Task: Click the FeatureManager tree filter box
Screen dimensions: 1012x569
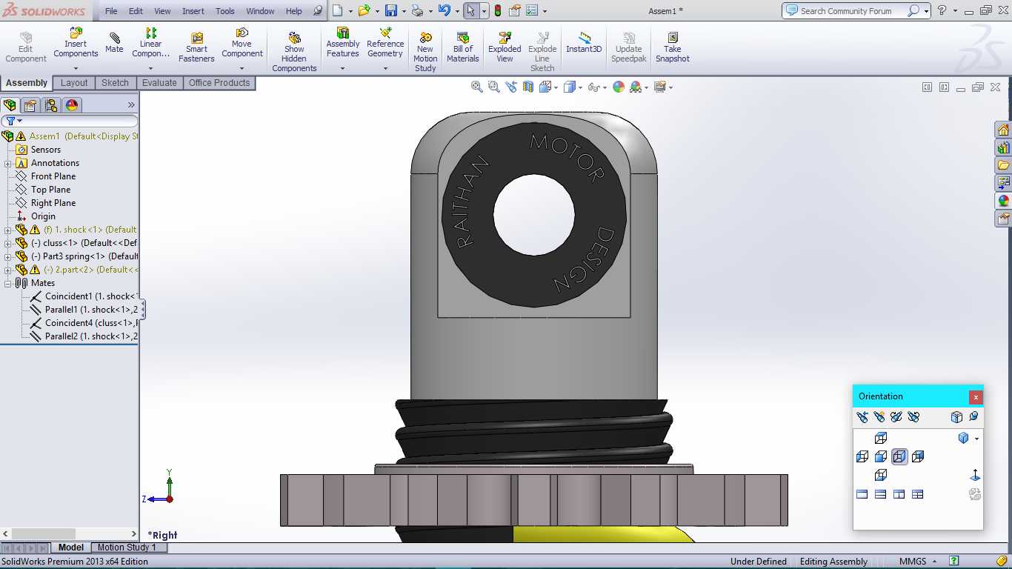Action: pyautogui.click(x=70, y=121)
